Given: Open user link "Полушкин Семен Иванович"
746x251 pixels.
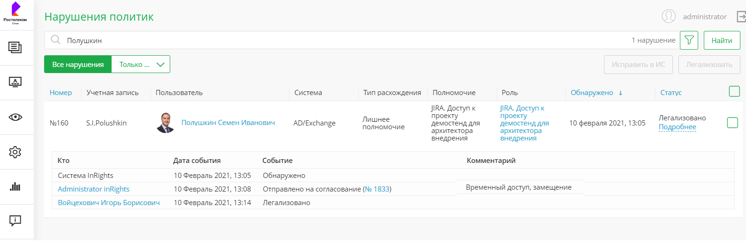Looking at the screenshot, I should click(228, 123).
